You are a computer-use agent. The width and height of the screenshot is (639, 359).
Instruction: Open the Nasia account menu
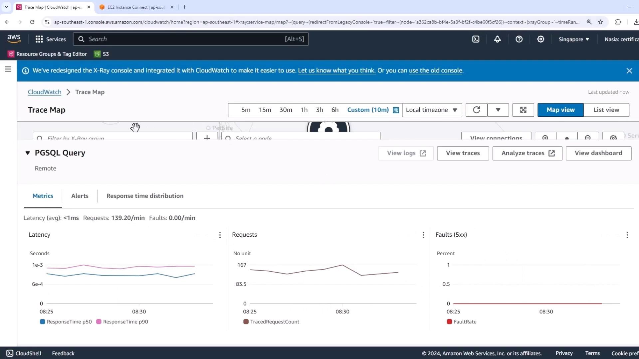tap(621, 39)
